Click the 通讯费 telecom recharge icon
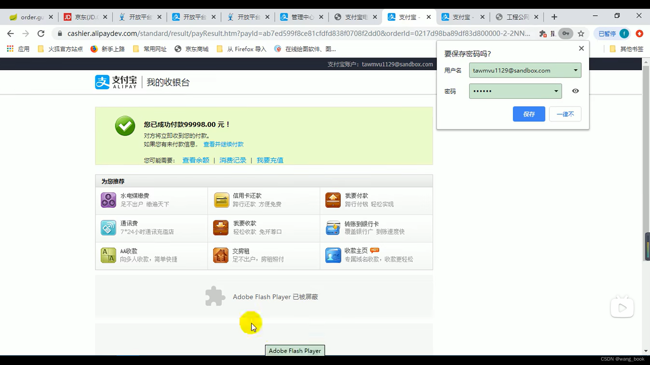650x365 pixels. [108, 227]
